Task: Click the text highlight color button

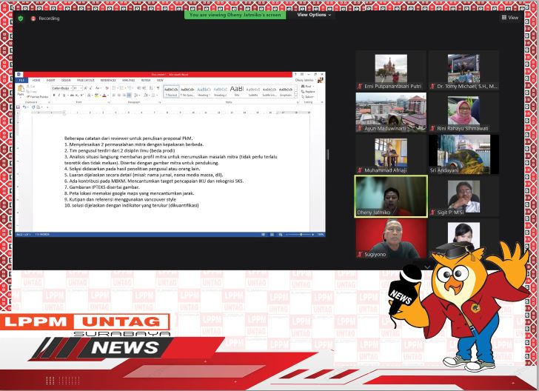Action: 96,95
